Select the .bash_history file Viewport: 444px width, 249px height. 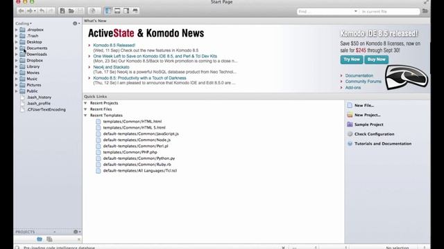(39, 98)
